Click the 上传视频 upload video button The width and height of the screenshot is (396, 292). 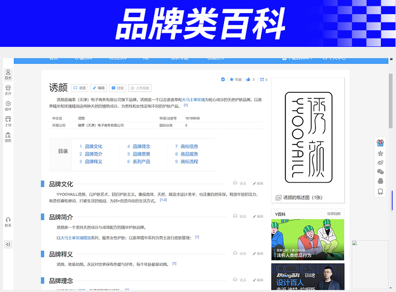coord(140,88)
